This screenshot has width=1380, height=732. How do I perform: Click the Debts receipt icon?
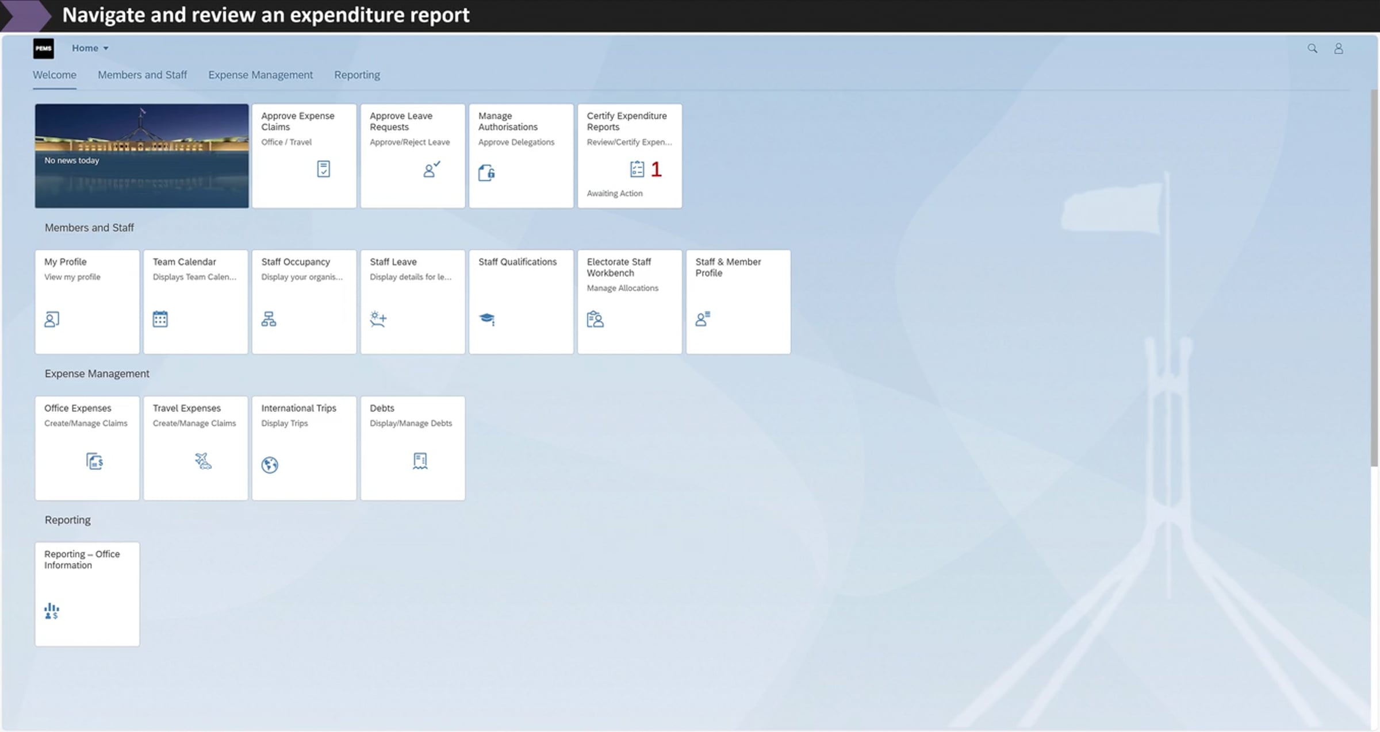420,461
